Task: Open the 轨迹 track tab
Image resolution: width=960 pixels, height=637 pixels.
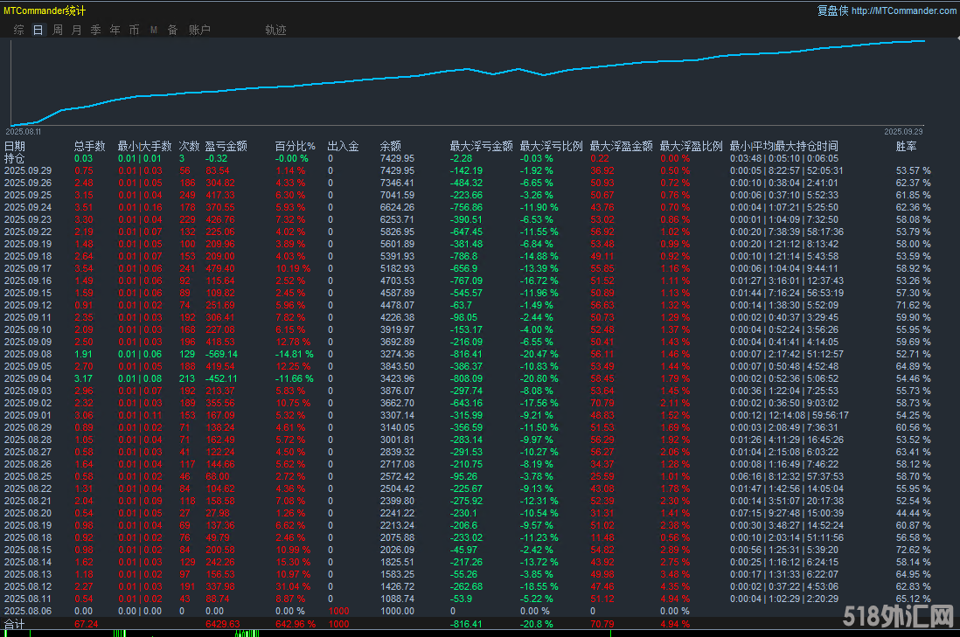Action: click(x=275, y=30)
